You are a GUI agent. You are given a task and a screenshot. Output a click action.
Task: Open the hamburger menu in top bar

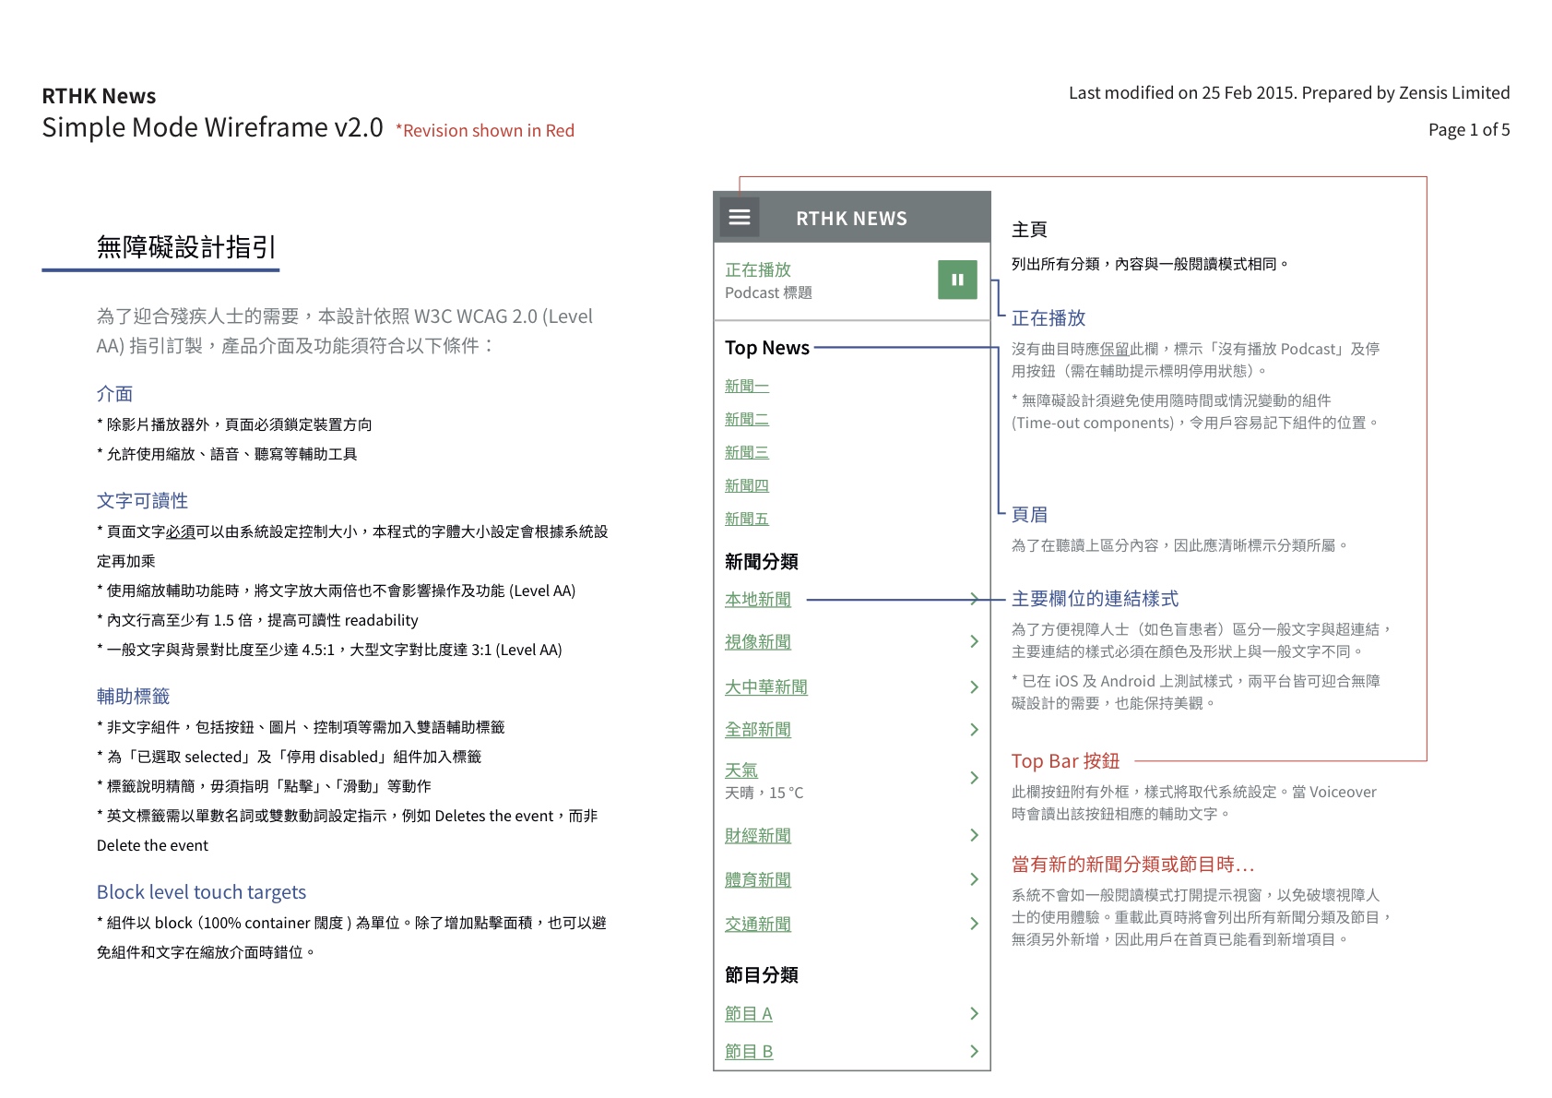point(739,218)
